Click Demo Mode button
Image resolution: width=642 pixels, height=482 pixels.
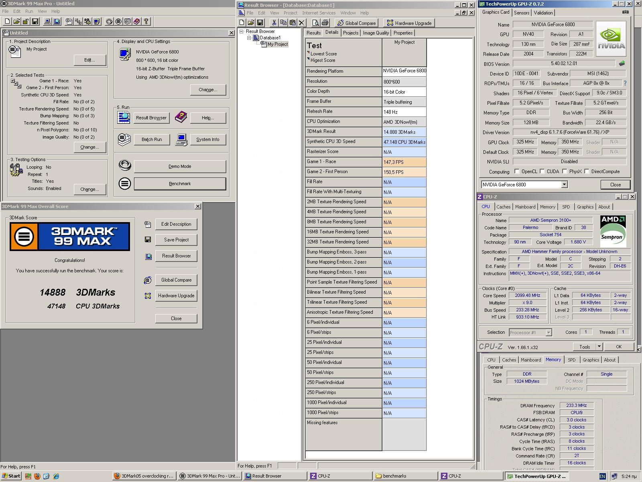pyautogui.click(x=180, y=166)
